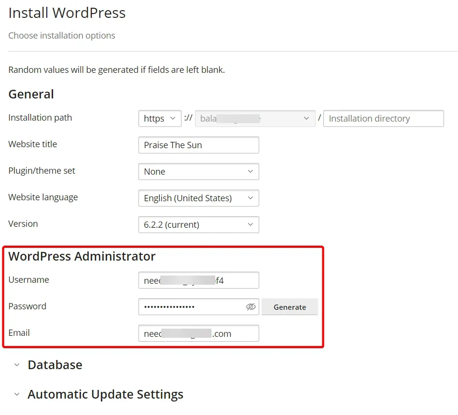This screenshot has width=458, height=415.
Task: Click the Plugin/theme set label
Action: 42,170
